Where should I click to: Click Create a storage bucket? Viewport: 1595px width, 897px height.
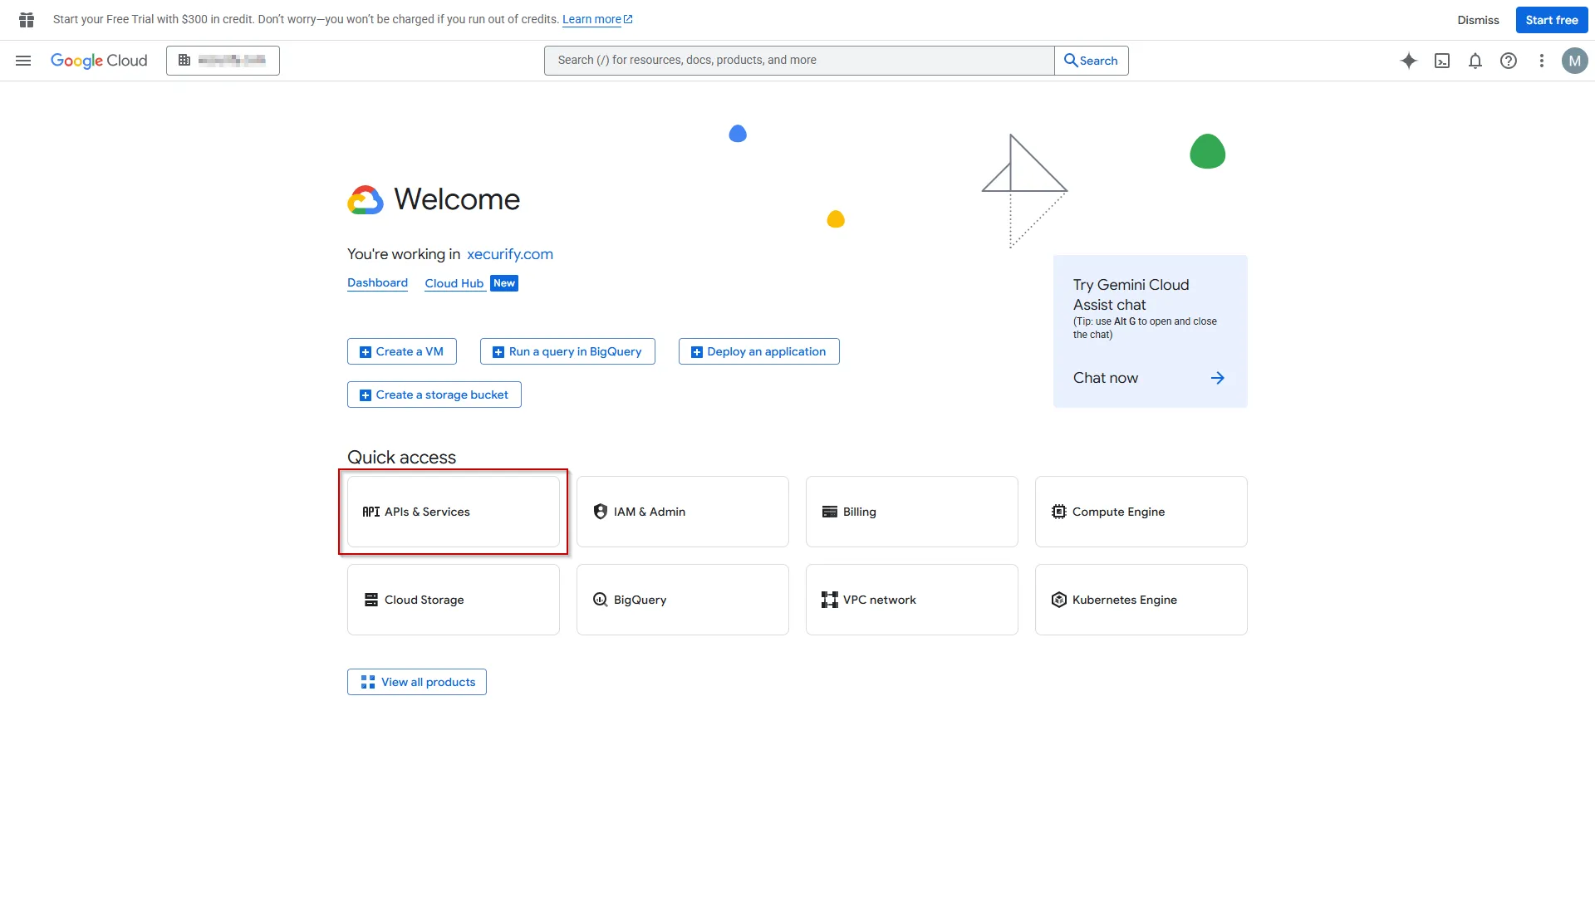pyautogui.click(x=434, y=395)
